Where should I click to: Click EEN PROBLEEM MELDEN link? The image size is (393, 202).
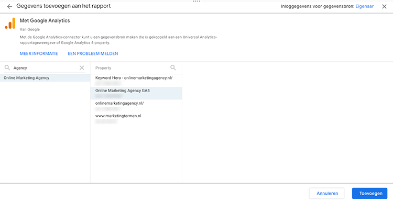(x=93, y=53)
